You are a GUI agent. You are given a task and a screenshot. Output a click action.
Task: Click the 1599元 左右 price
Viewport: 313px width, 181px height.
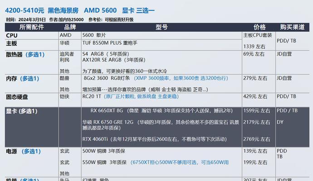(x=256, y=111)
